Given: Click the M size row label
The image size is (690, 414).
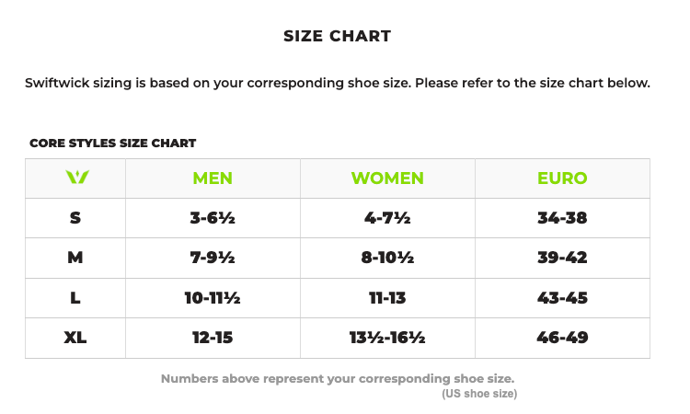Looking at the screenshot, I should coord(75,258).
